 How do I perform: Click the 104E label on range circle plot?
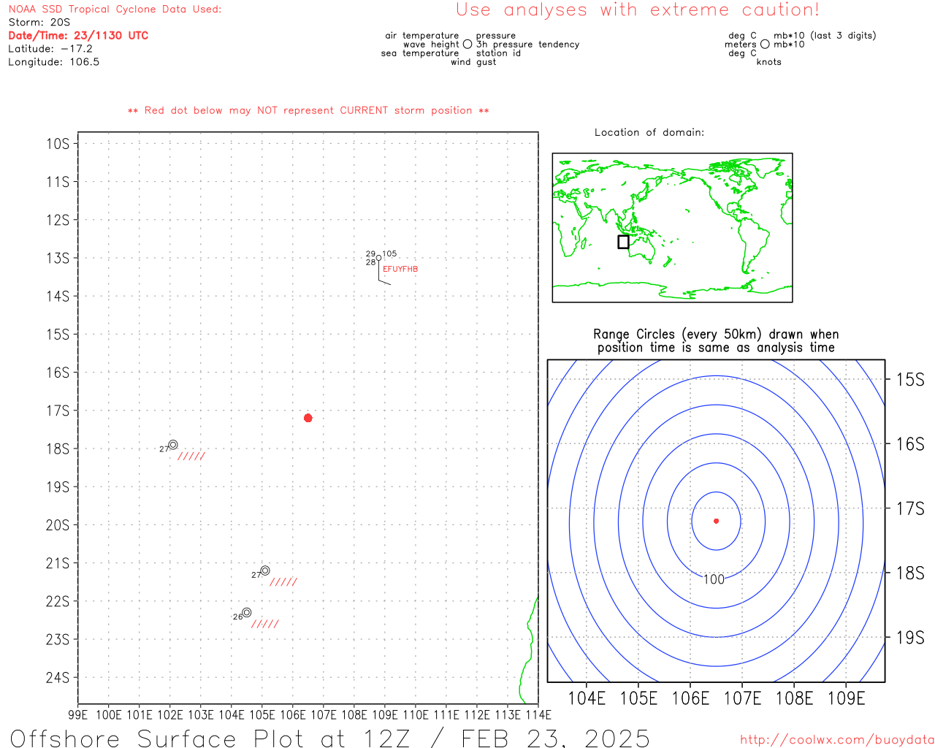[x=587, y=698]
